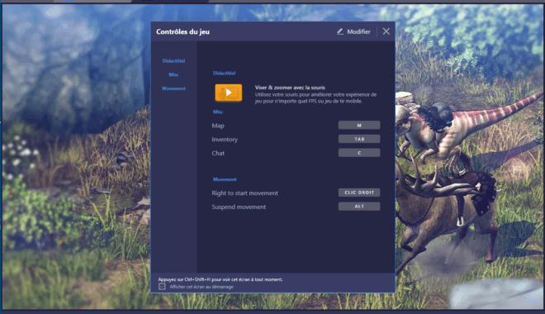Click the Didactitiel section heading in content
Viewport: 545px width, 314px height.
tap(224, 73)
